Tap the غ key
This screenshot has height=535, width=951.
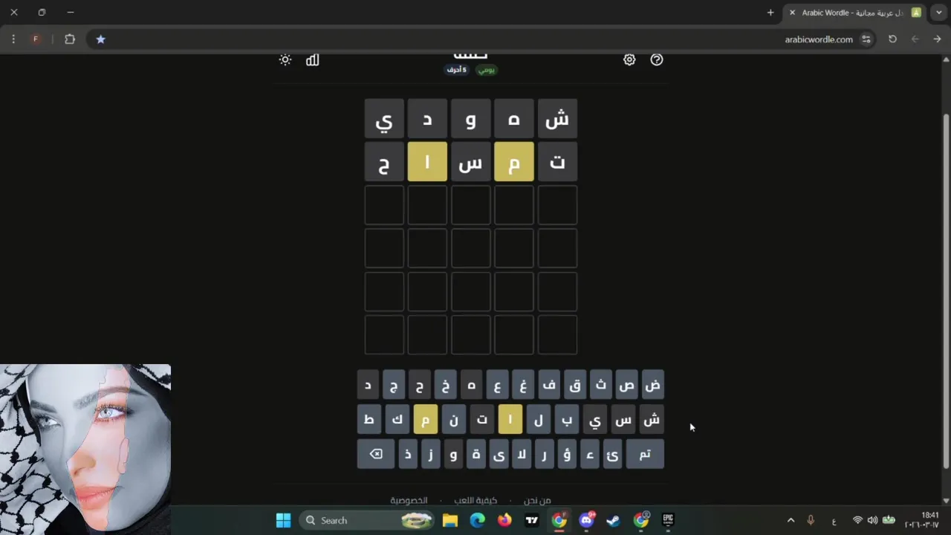(x=523, y=385)
